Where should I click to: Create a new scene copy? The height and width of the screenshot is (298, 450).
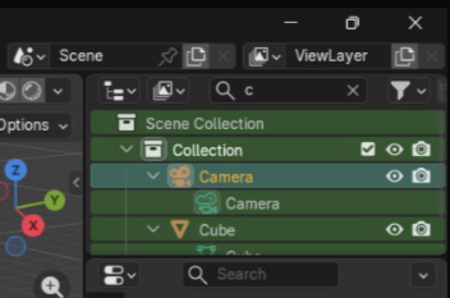click(196, 56)
